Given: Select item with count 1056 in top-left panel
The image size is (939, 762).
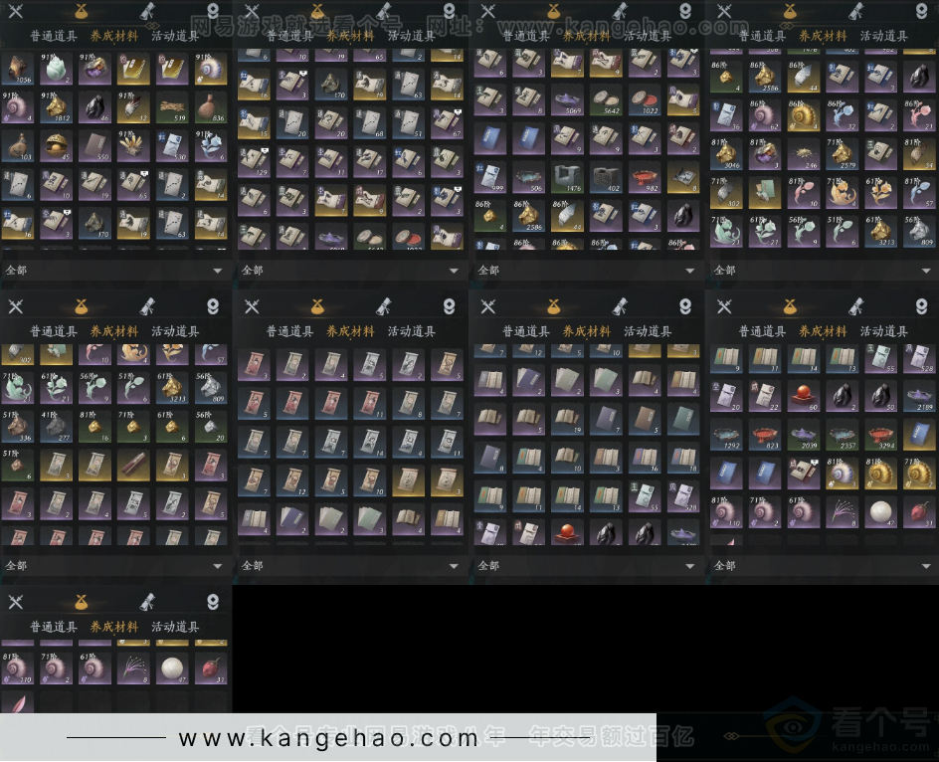Looking at the screenshot, I should coord(17,68).
